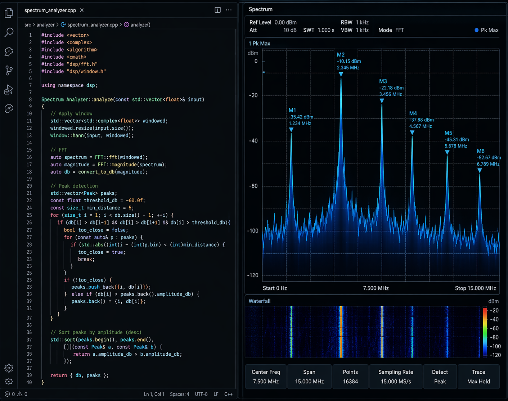508x401 pixels.
Task: Open the Search magnifier in sidebar
Action: [x=9, y=32]
